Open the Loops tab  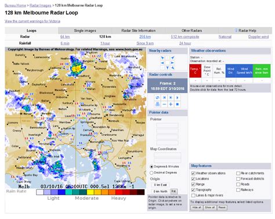(31, 31)
